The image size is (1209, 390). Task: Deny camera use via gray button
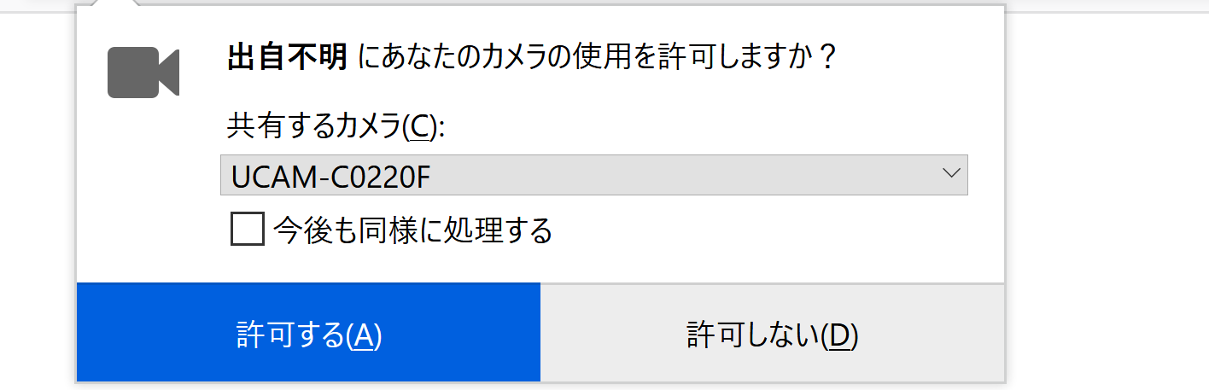(773, 332)
